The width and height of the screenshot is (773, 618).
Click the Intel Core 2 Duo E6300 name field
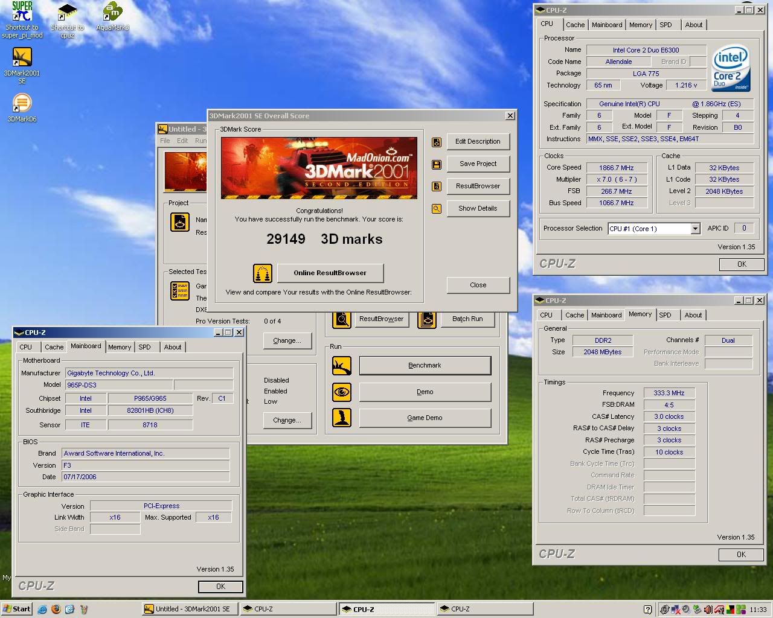click(x=646, y=50)
